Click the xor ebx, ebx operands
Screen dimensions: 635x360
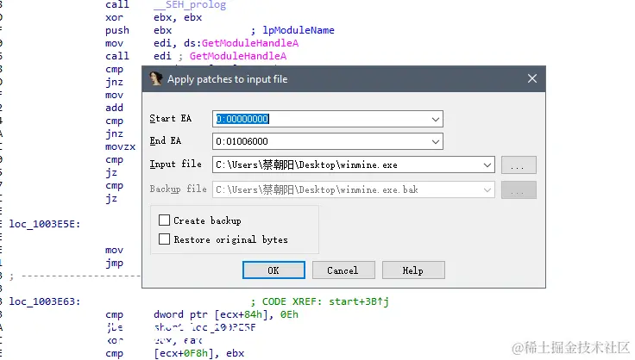coord(178,17)
